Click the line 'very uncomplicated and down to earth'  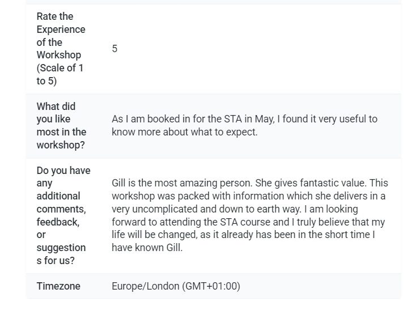pos(235,209)
